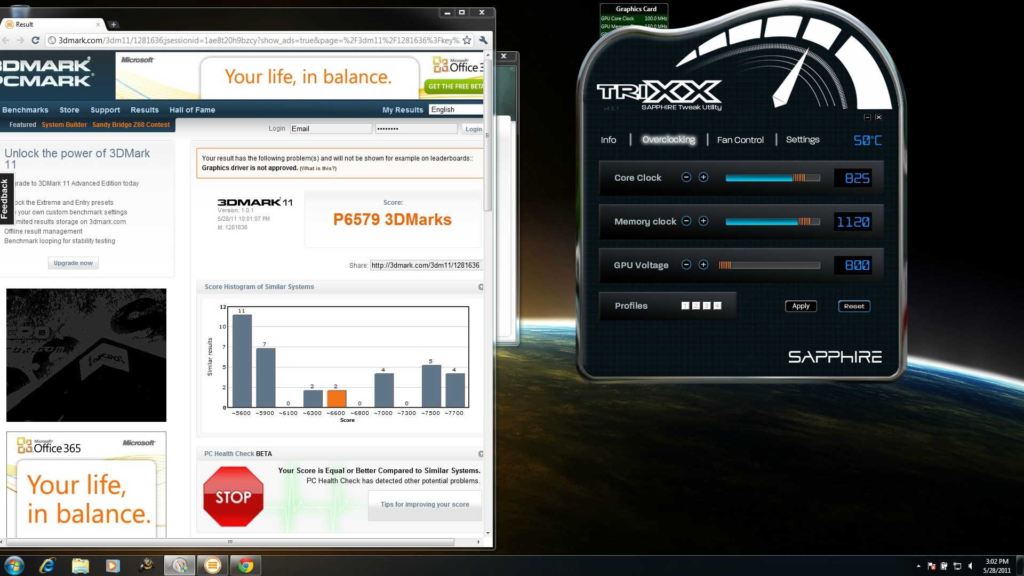Click the Core Clock value display 825
Viewport: 1024px width, 576px height.
point(853,178)
